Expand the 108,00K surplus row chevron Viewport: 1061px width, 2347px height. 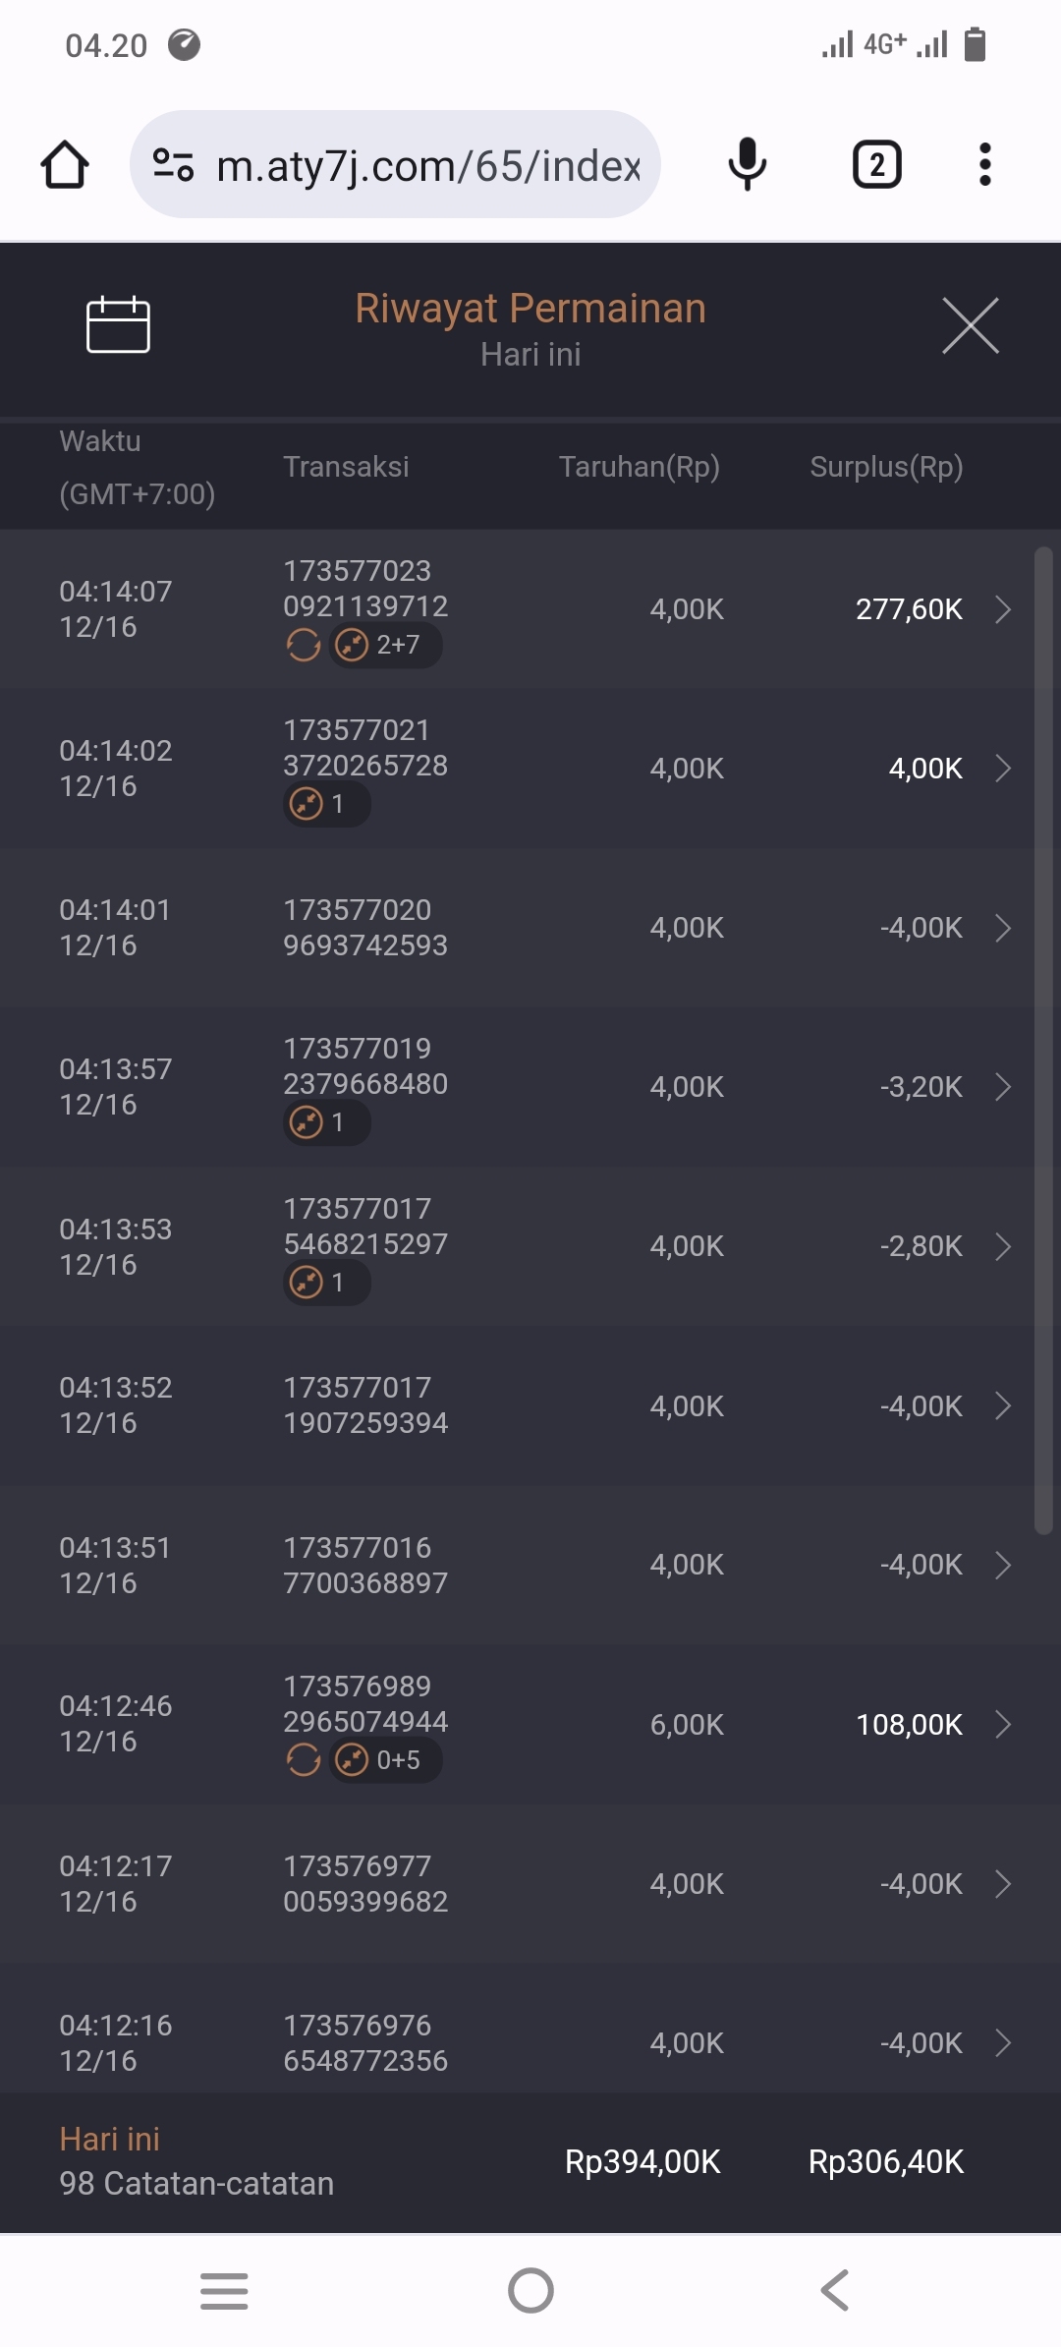point(1003,1725)
